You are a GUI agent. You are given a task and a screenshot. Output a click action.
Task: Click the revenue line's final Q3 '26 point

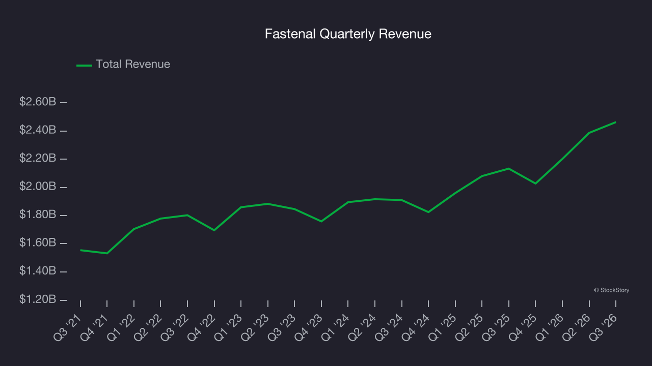pyautogui.click(x=615, y=122)
